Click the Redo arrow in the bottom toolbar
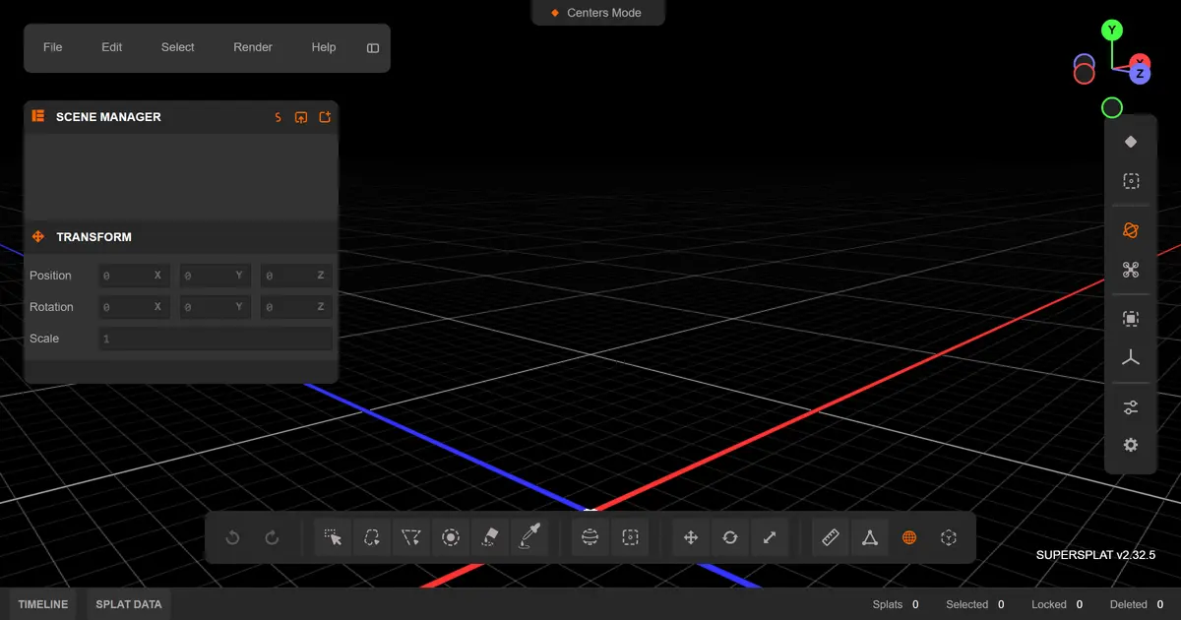Screen dimensions: 1181x620 273,537
